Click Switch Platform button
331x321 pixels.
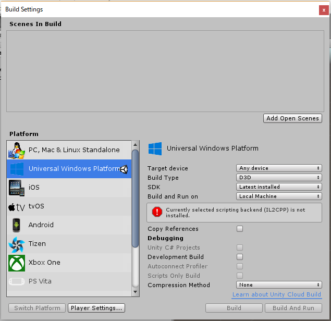[37, 308]
